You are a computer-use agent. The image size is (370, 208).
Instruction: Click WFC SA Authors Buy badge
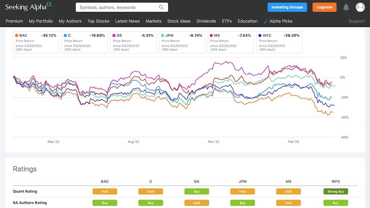(336, 203)
